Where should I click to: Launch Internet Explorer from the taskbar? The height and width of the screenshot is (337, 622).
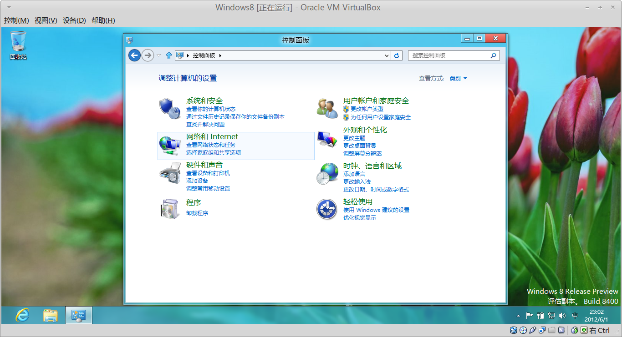tap(22, 315)
